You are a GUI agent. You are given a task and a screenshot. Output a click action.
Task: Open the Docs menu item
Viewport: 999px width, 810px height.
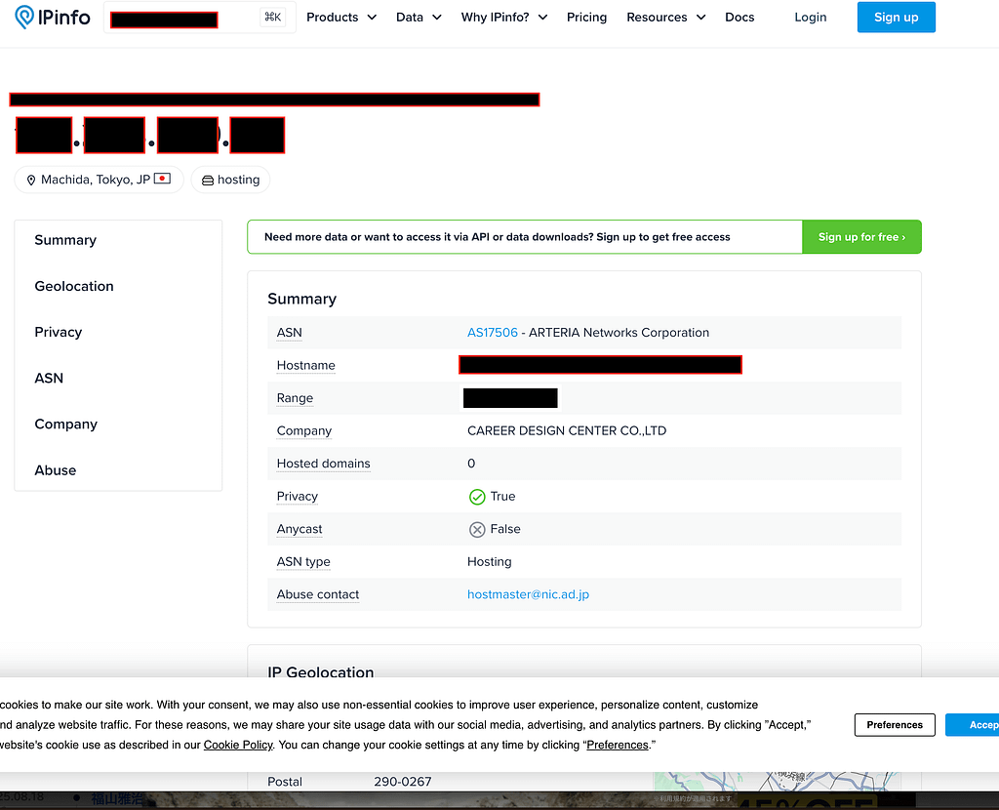click(x=739, y=18)
